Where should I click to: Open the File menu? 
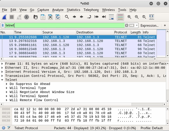(5, 10)
